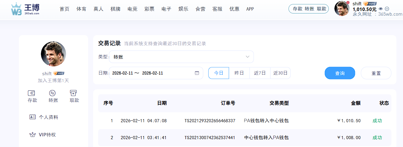
Task: Open the start date 2026-02-11 picker
Action: tap(122, 73)
